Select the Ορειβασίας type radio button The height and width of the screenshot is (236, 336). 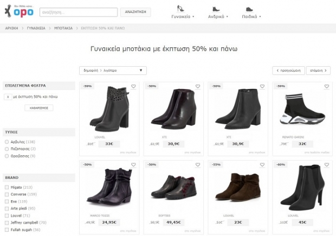tap(7, 156)
